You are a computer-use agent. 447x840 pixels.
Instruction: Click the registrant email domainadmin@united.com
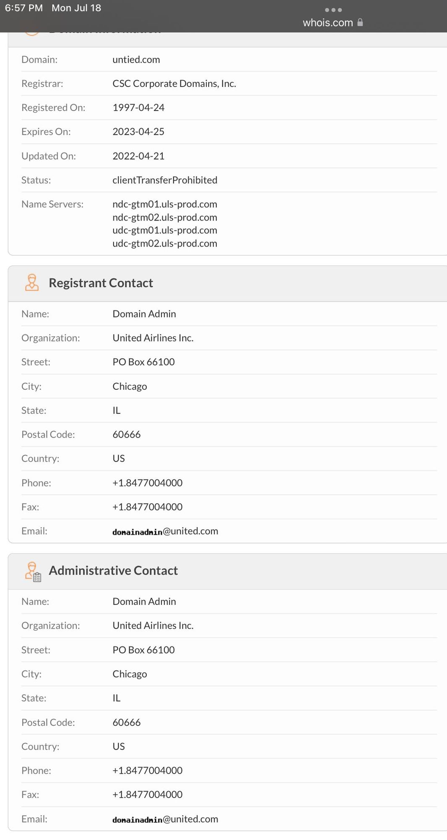[165, 531]
